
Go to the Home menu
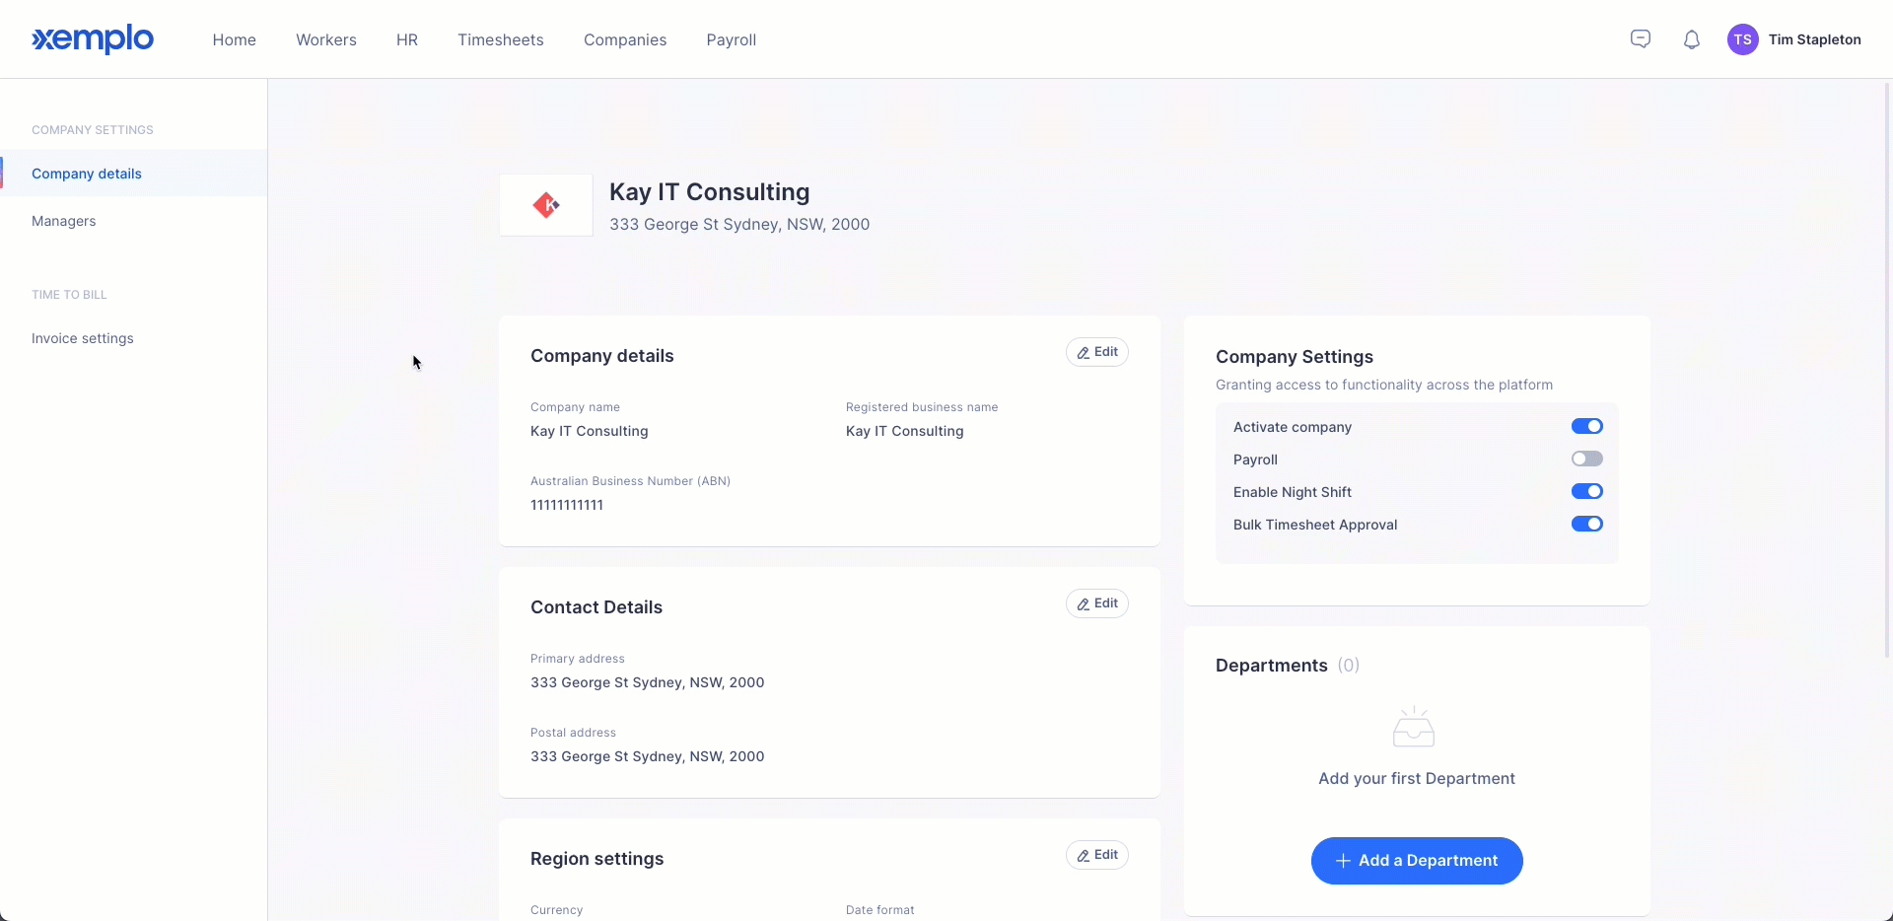[235, 39]
